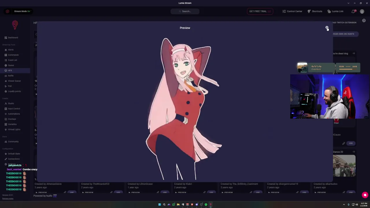370x208 pixels.
Task: Open the taskbar volume icon
Action: pos(356,205)
